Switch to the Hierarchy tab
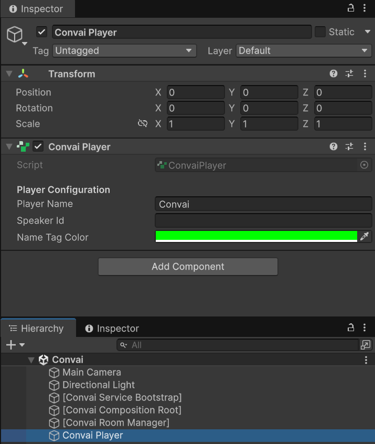This screenshot has height=444, width=375. (x=37, y=329)
